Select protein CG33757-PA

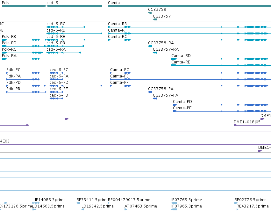coord(155,98)
